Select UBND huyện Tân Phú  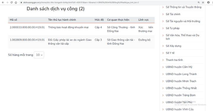coord(179,102)
